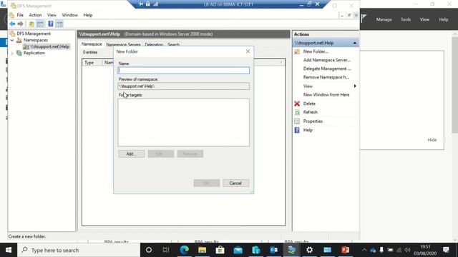Show hidden system tray icons
The image size is (458, 257).
point(364,250)
